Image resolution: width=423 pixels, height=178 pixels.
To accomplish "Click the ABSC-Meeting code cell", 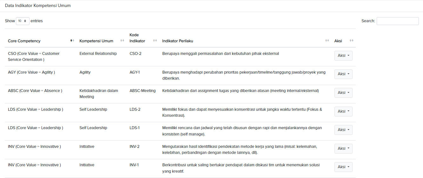I will pyautogui.click(x=142, y=91).
